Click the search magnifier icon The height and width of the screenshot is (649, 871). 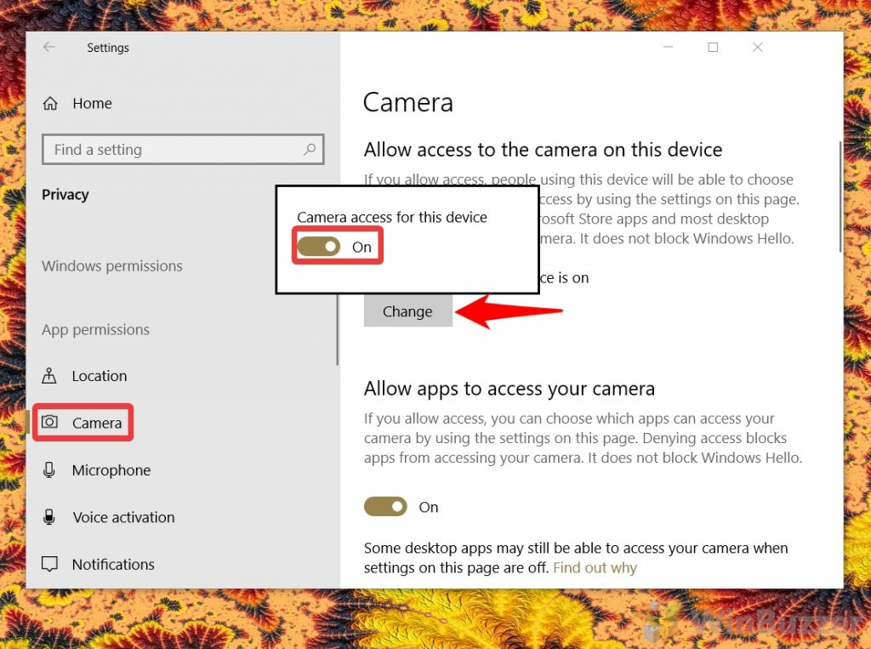(310, 149)
